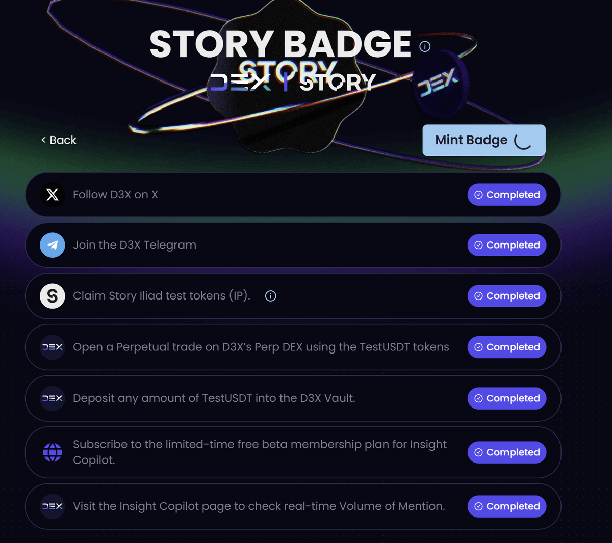Click the D3X icon beside Perpetual trade task

pyautogui.click(x=53, y=347)
